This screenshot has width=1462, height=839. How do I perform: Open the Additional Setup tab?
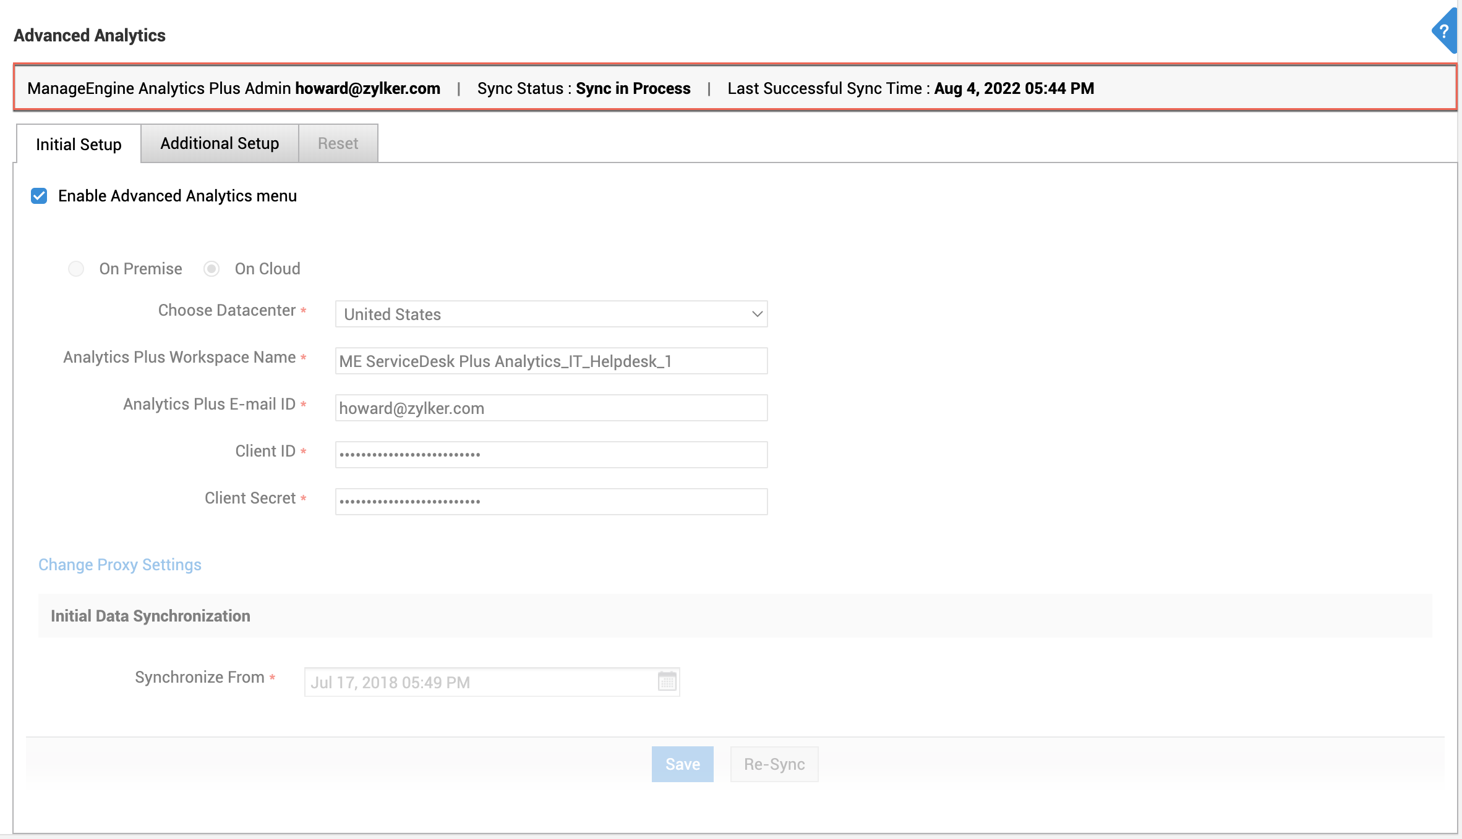[220, 143]
